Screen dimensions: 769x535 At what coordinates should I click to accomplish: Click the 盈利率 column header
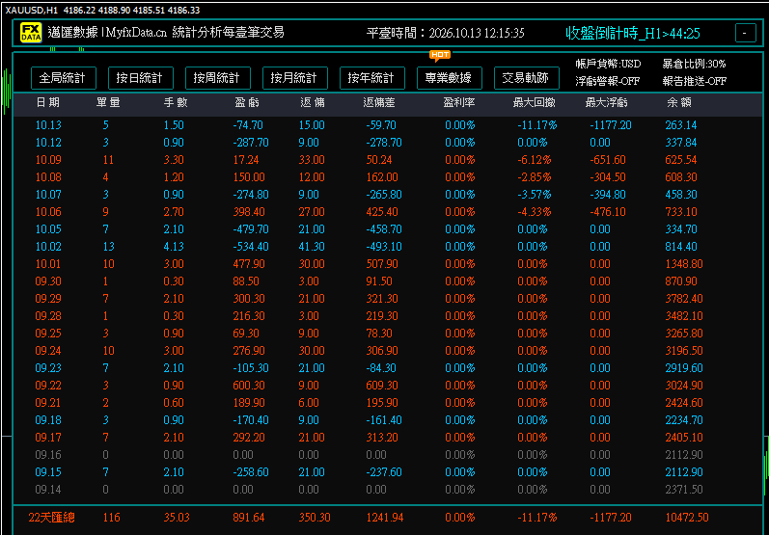coord(459,103)
